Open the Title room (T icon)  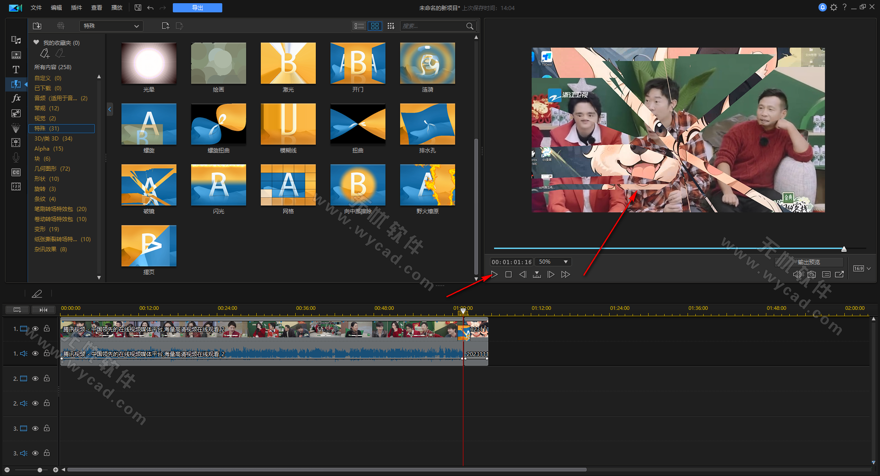point(16,70)
